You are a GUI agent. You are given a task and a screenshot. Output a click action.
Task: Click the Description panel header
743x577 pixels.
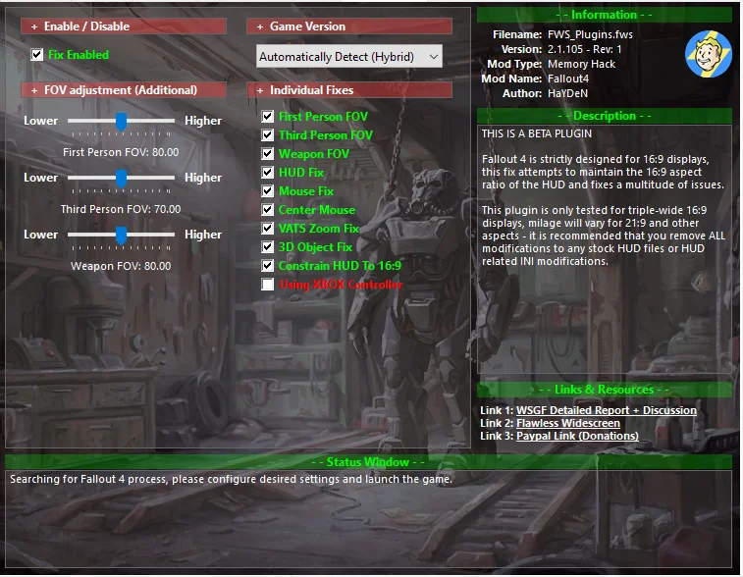click(x=605, y=116)
